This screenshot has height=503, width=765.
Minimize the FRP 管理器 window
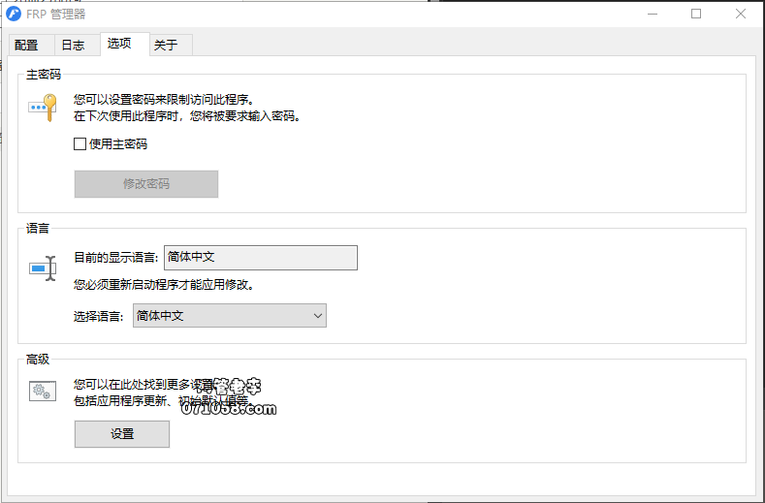tap(650, 15)
